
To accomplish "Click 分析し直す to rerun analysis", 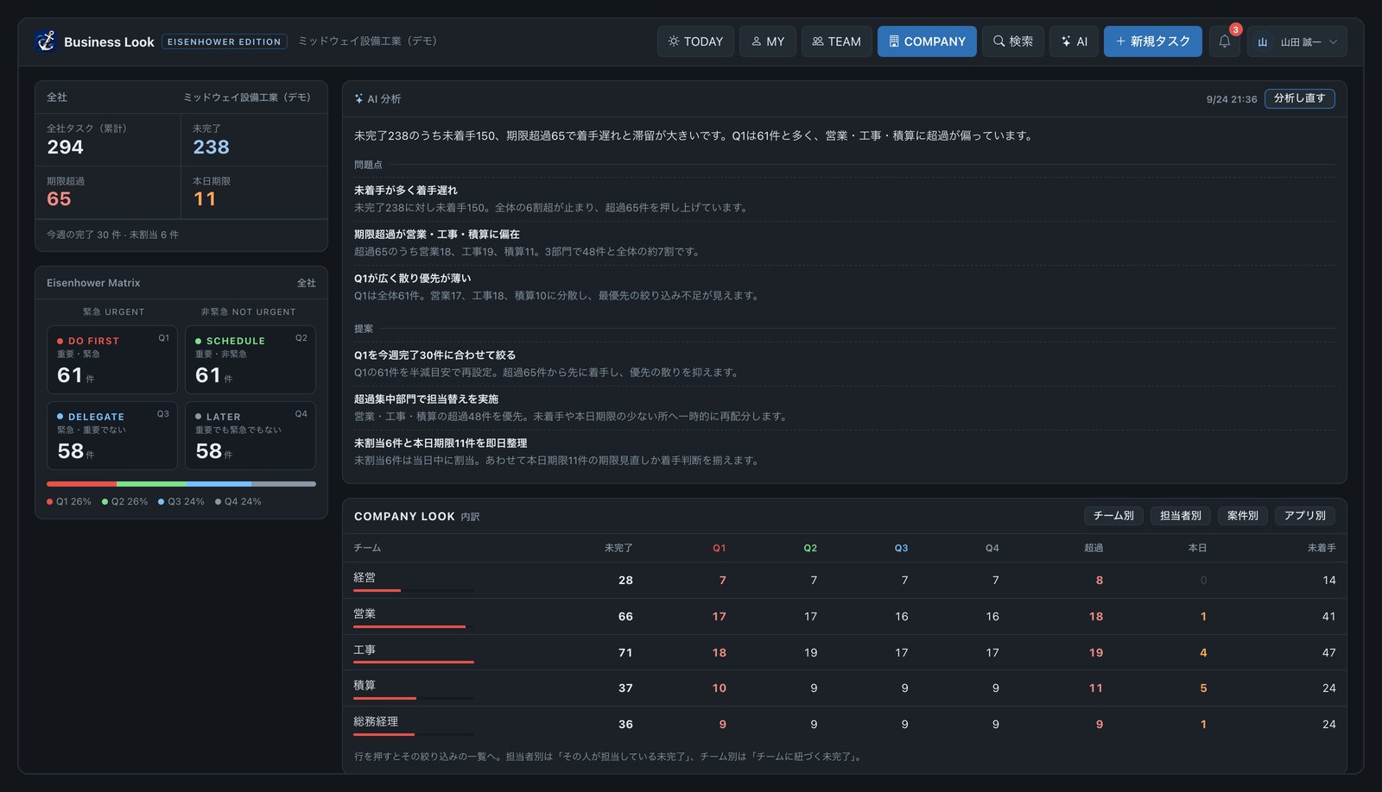I will tap(1299, 98).
